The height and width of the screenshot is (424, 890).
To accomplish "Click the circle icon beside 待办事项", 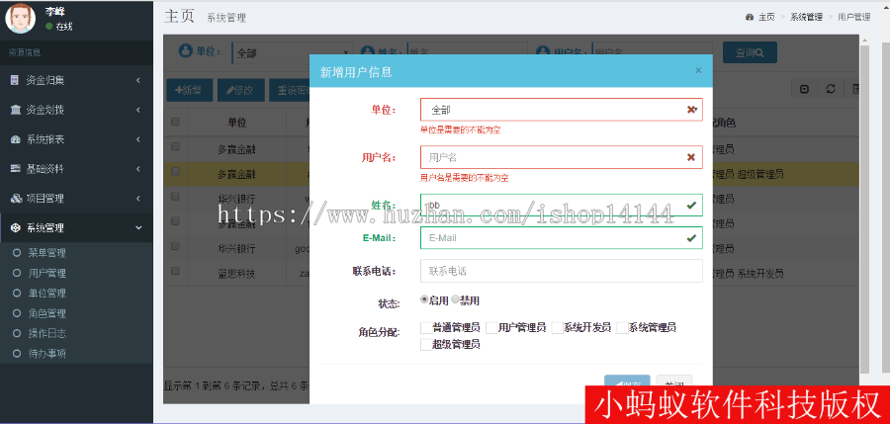I will 17,354.
